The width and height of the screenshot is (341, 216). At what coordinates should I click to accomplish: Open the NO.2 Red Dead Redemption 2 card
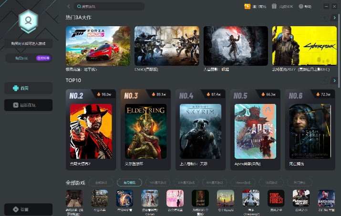tap(91, 130)
